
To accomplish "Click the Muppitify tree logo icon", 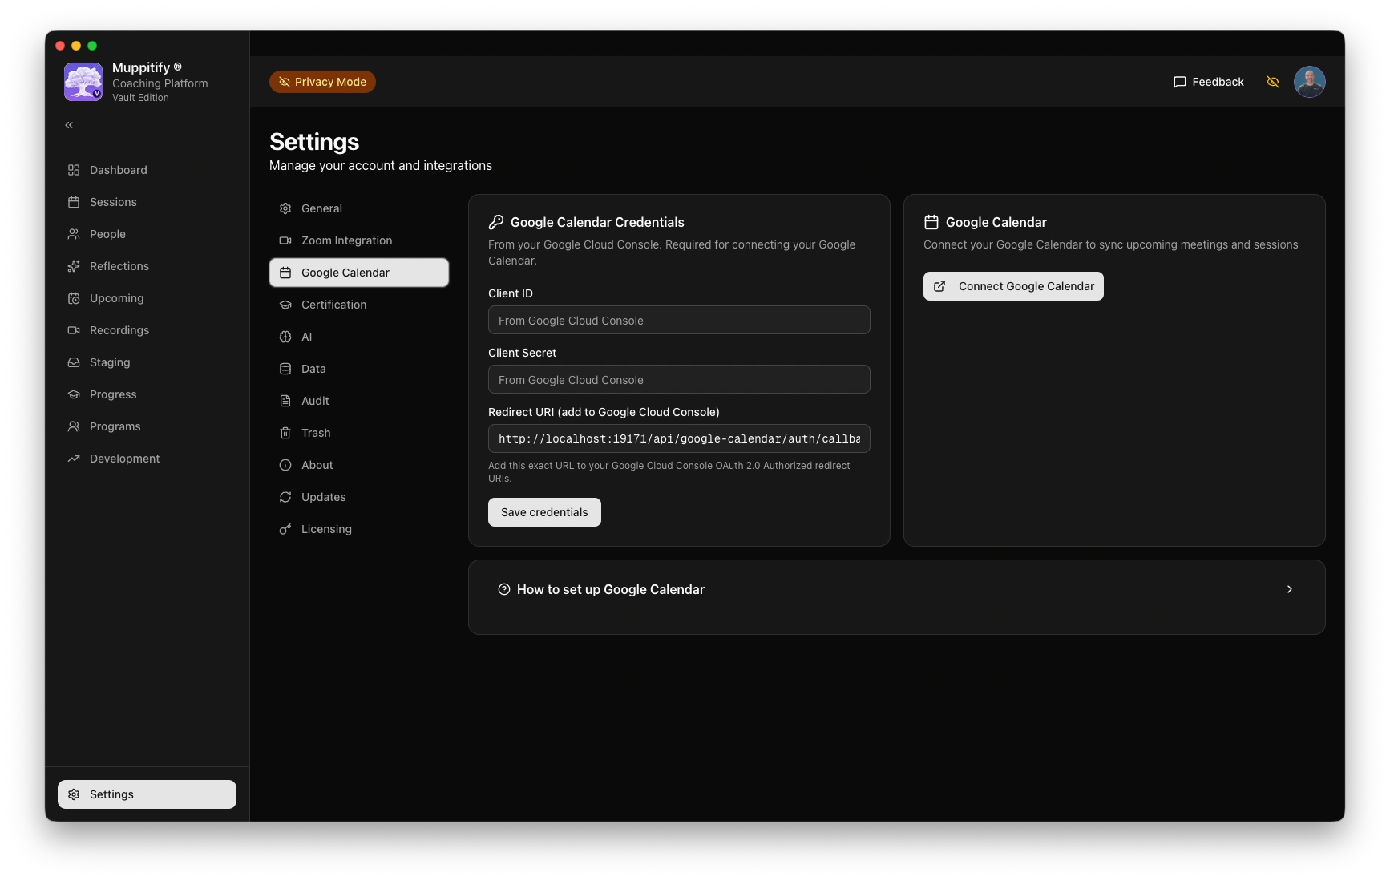I will click(83, 82).
